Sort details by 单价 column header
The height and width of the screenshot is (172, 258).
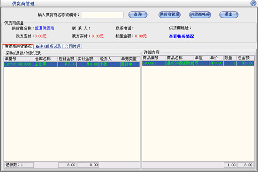(x=216, y=58)
